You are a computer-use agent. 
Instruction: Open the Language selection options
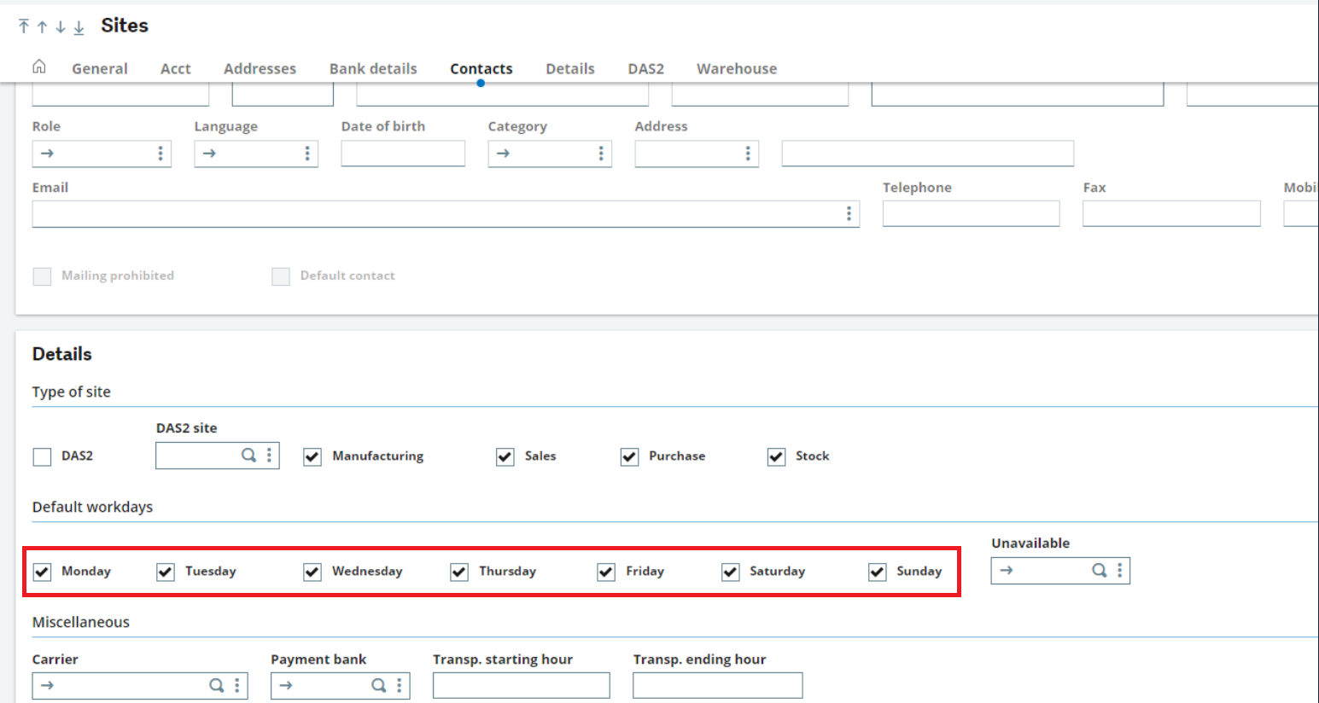tap(307, 154)
